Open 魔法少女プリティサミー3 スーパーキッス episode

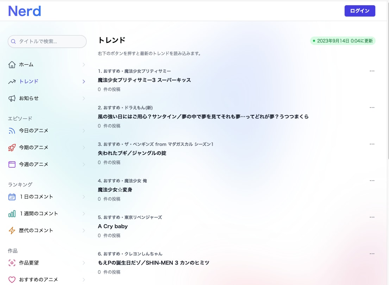pyautogui.click(x=144, y=80)
